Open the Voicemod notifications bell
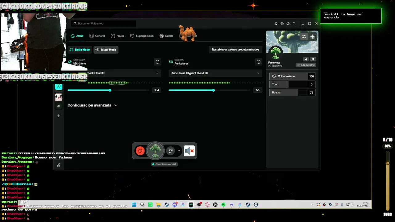The width and height of the screenshot is (395, 222). 276,23
